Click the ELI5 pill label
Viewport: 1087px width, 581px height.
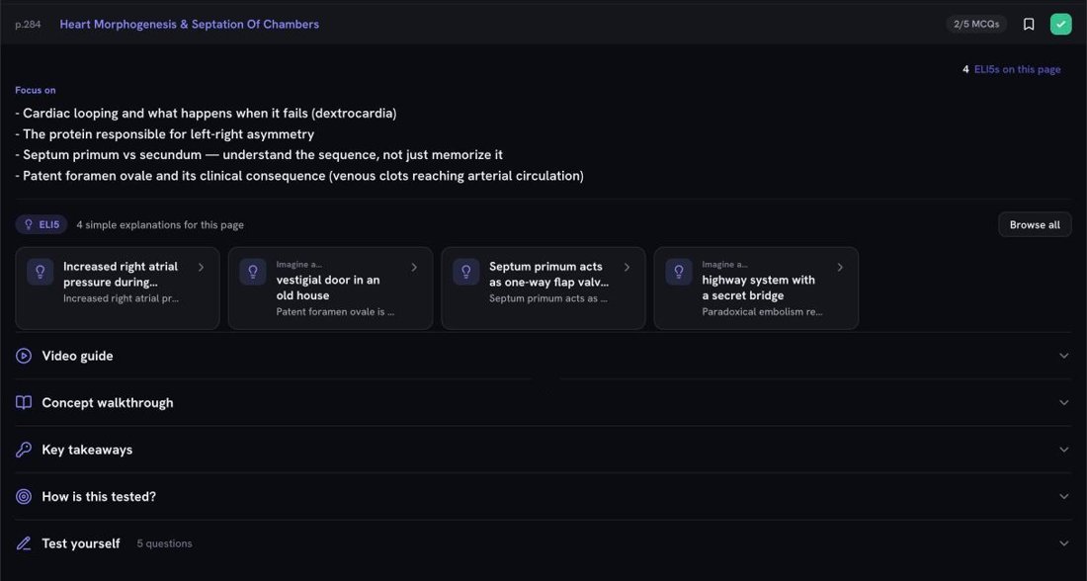coord(42,224)
